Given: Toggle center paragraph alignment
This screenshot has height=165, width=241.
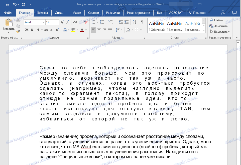Looking at the screenshot, I should tap(99, 30).
